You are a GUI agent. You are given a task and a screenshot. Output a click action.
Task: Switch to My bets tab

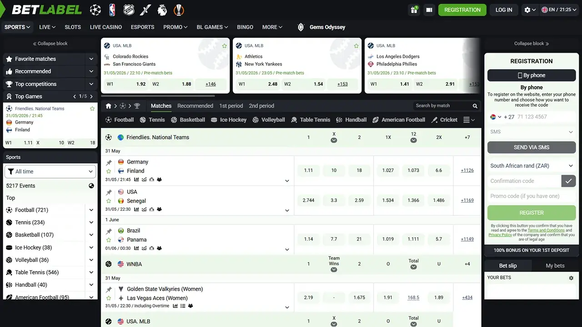coord(555,266)
